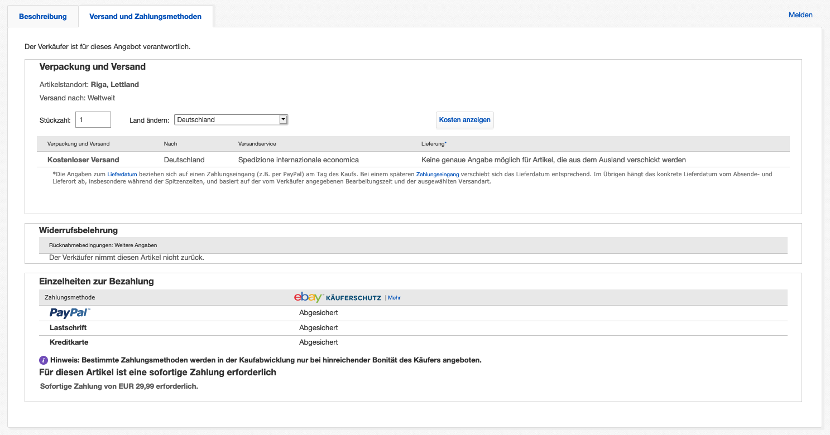Click the purple info icon near Hinweis
This screenshot has width=830, height=435.
coord(44,360)
